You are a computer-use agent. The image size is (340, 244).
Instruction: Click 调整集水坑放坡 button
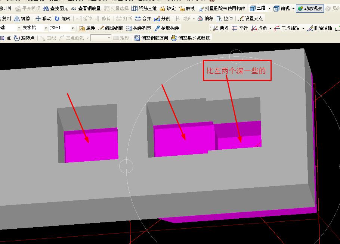191,38
